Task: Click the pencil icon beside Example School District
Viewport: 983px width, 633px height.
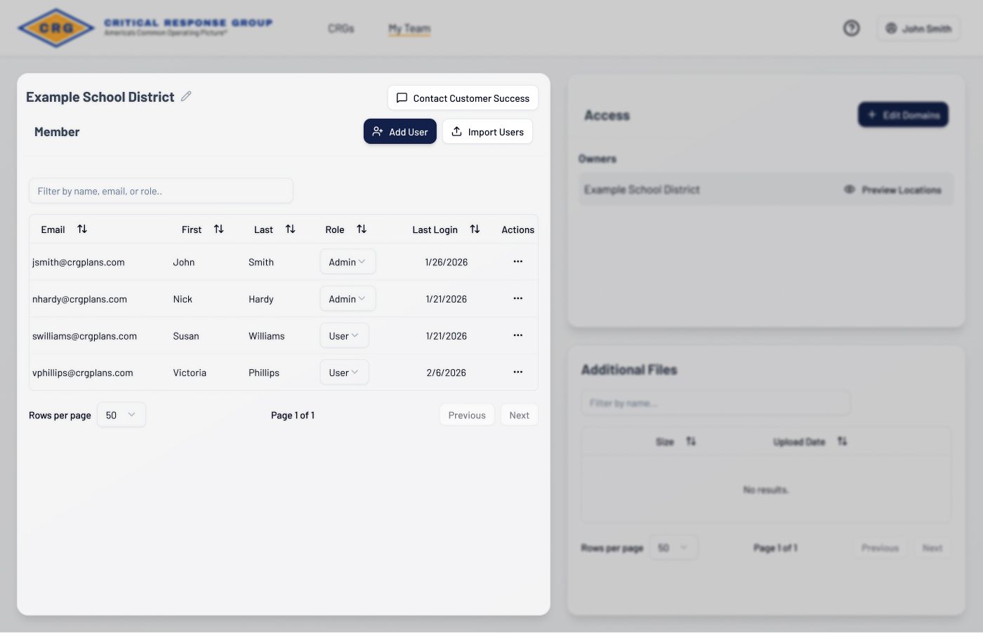Action: click(x=186, y=97)
